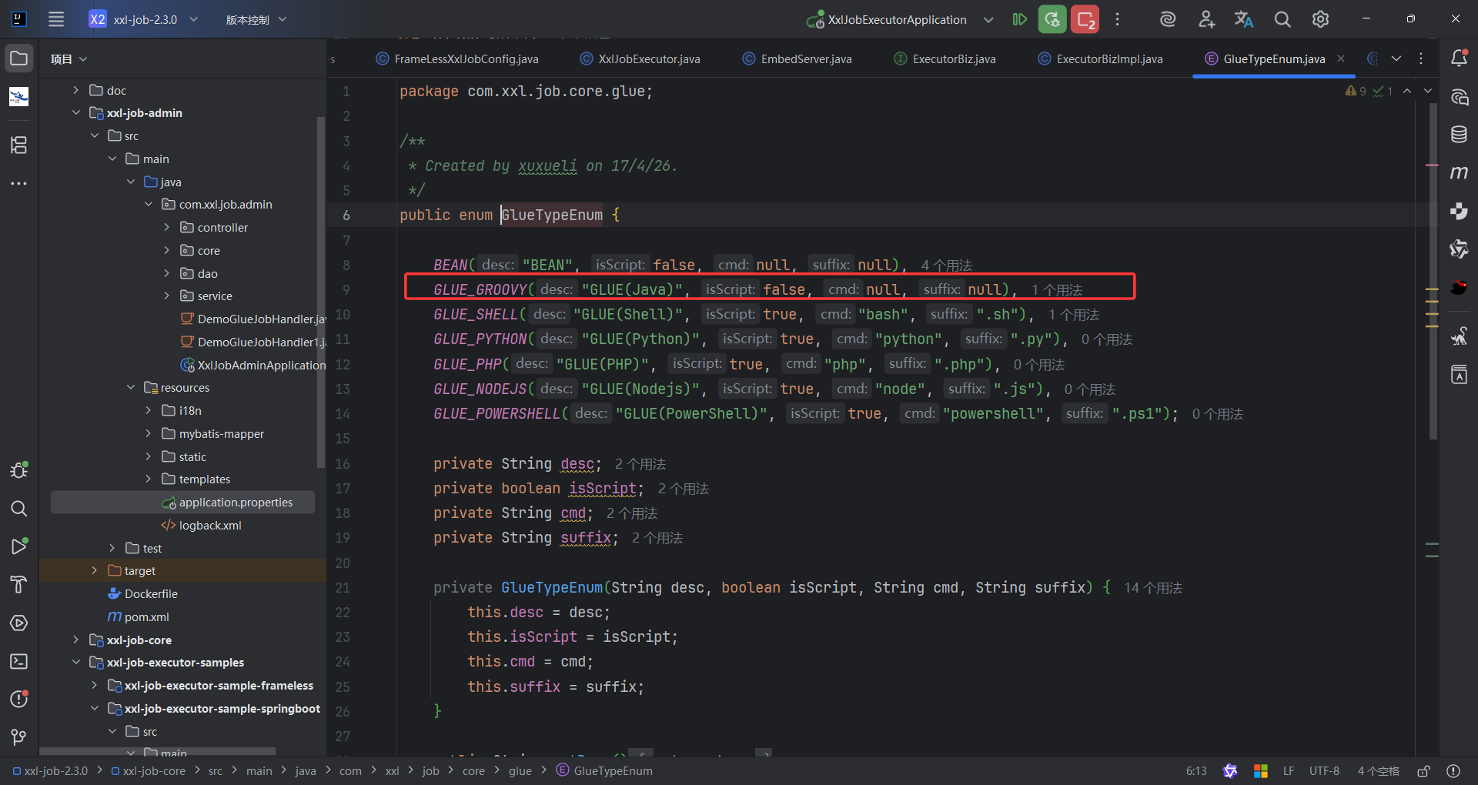
Task: Open the Problems tool window
Action: 19,699
